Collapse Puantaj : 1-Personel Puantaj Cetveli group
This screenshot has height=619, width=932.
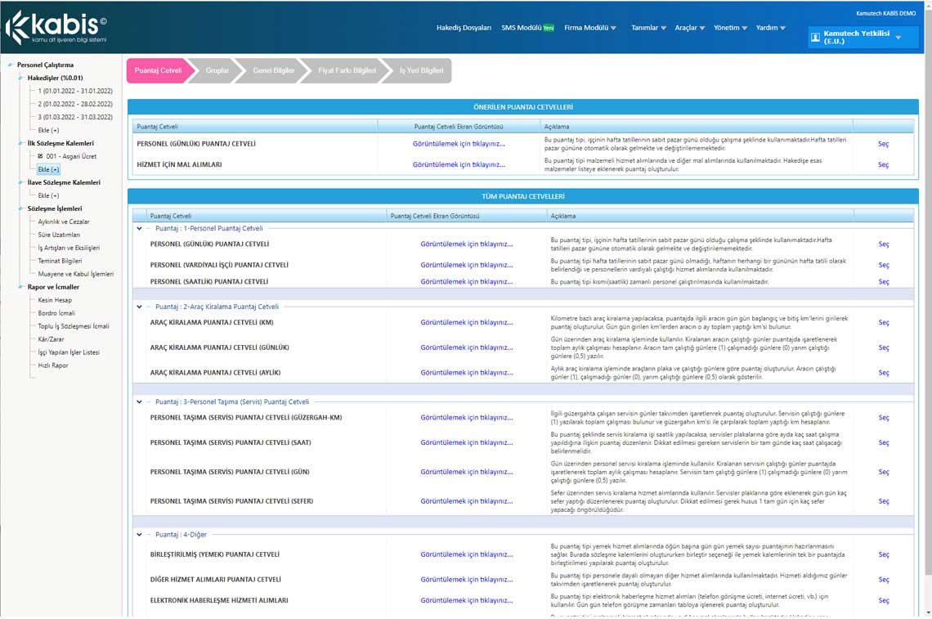pyautogui.click(x=140, y=228)
